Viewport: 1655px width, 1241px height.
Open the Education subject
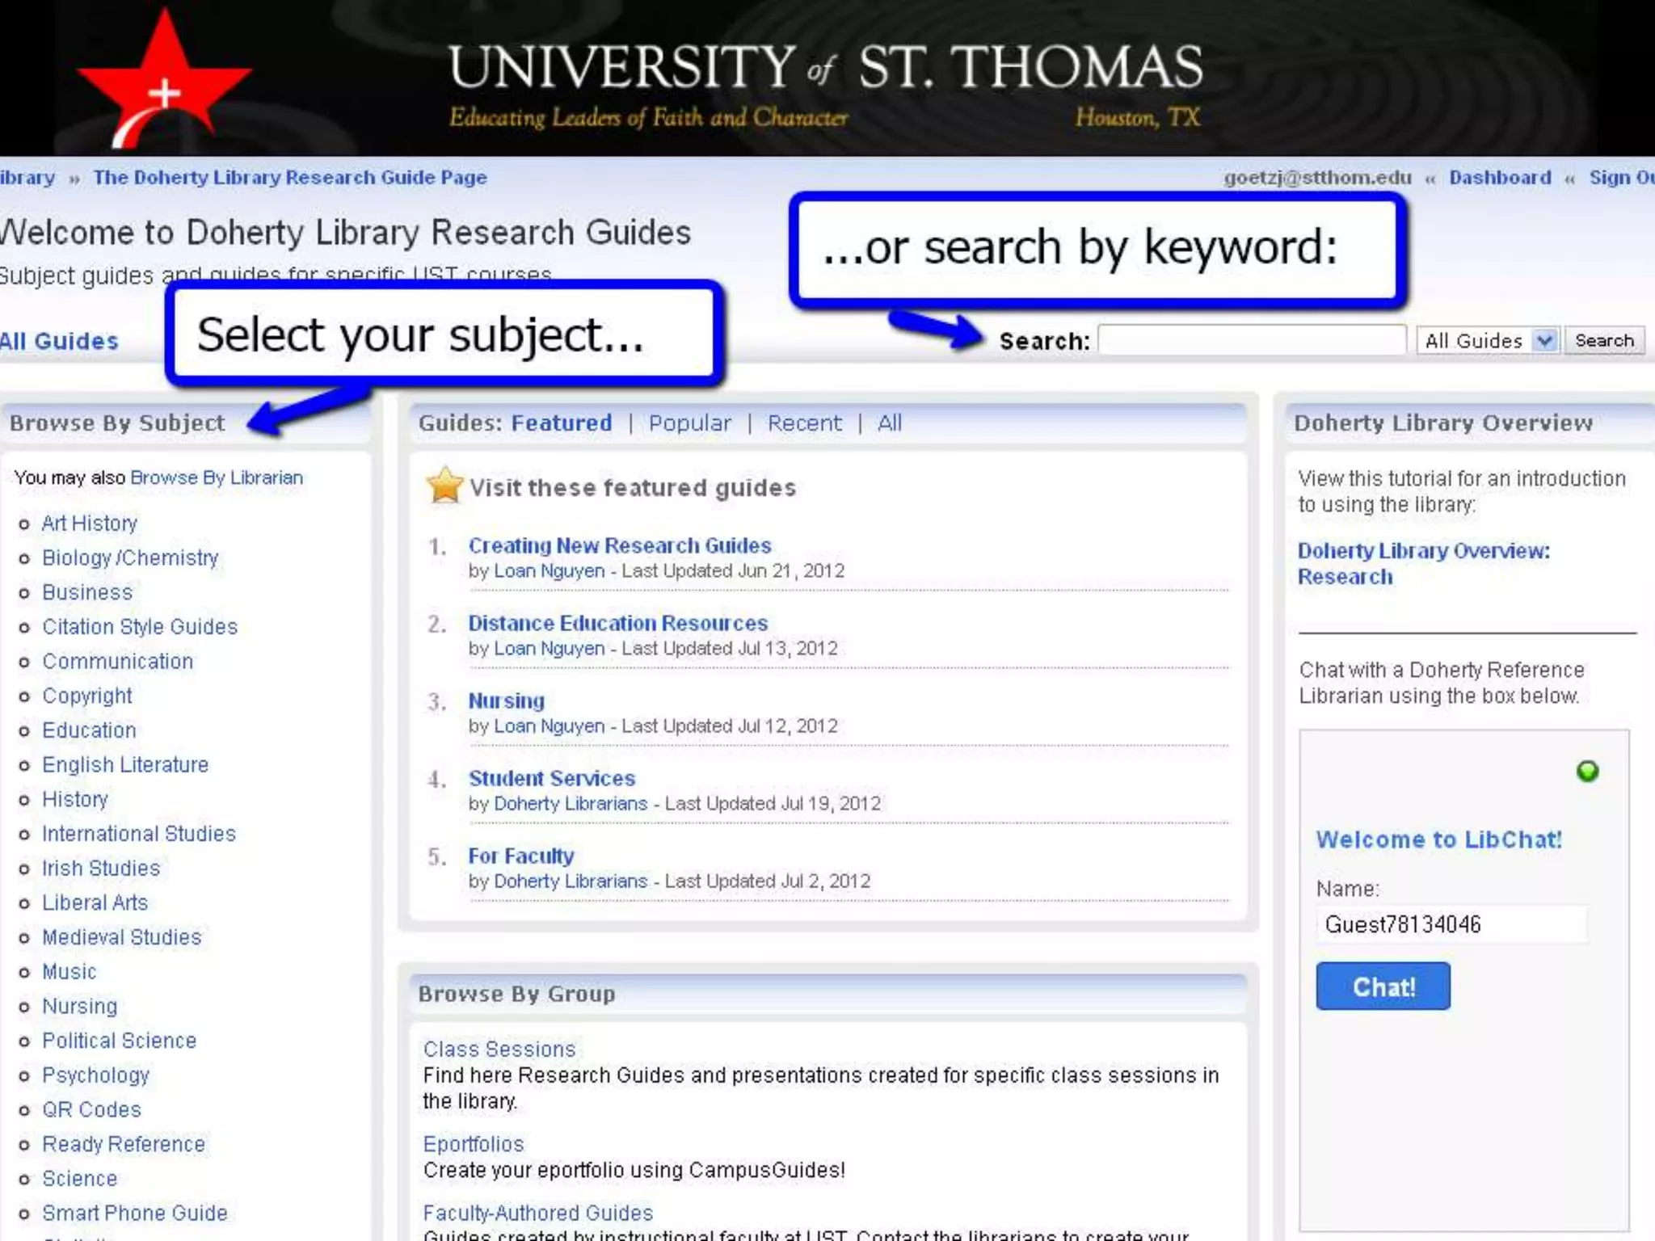point(89,730)
